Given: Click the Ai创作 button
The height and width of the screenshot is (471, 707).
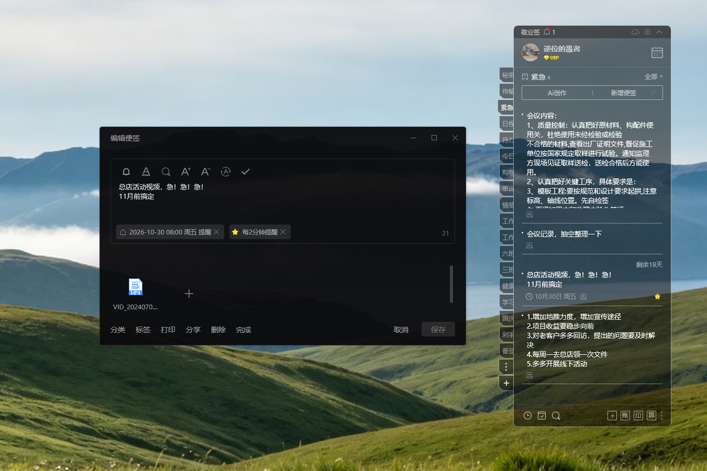Looking at the screenshot, I should coord(557,93).
